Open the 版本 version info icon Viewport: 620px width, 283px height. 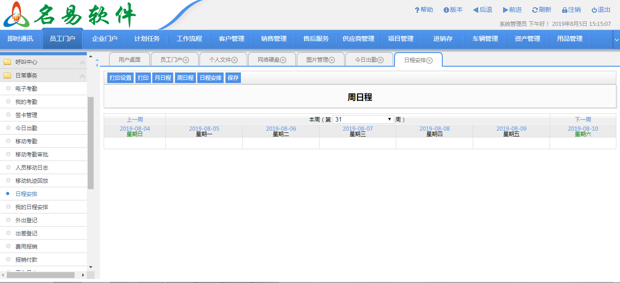446,9
